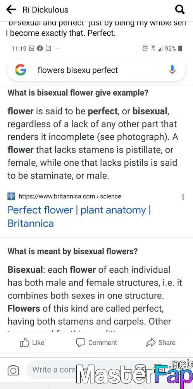Screen dimensions: 193x389
Task: Click the Share arrow button
Action: (x=161, y=343)
